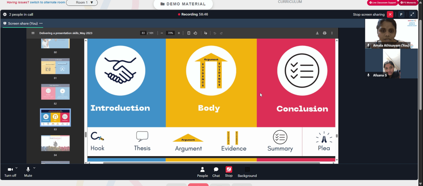Click the PDF page number field 83
The width and height of the screenshot is (423, 186).
143,33
